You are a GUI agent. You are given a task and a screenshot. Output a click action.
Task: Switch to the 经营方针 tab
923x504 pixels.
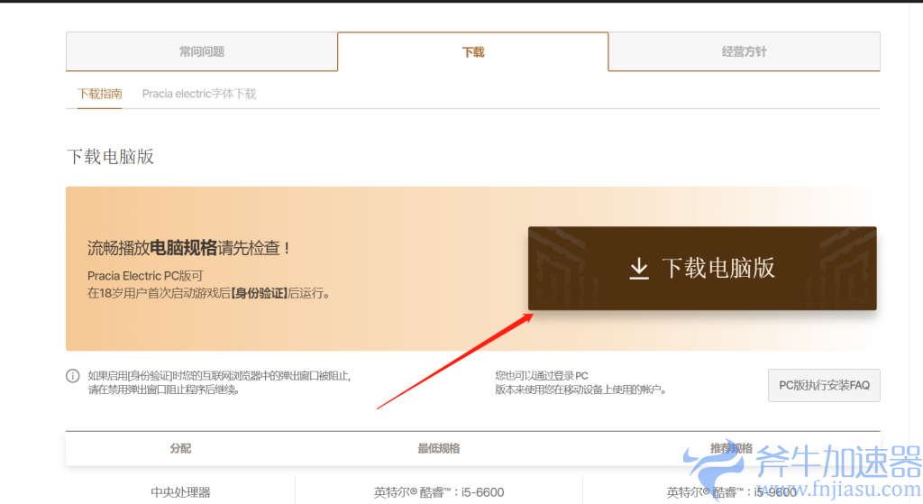[x=744, y=51]
